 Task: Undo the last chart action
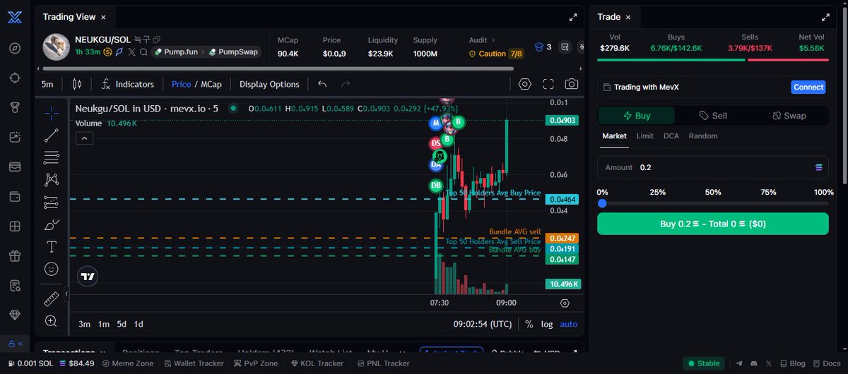click(x=322, y=84)
